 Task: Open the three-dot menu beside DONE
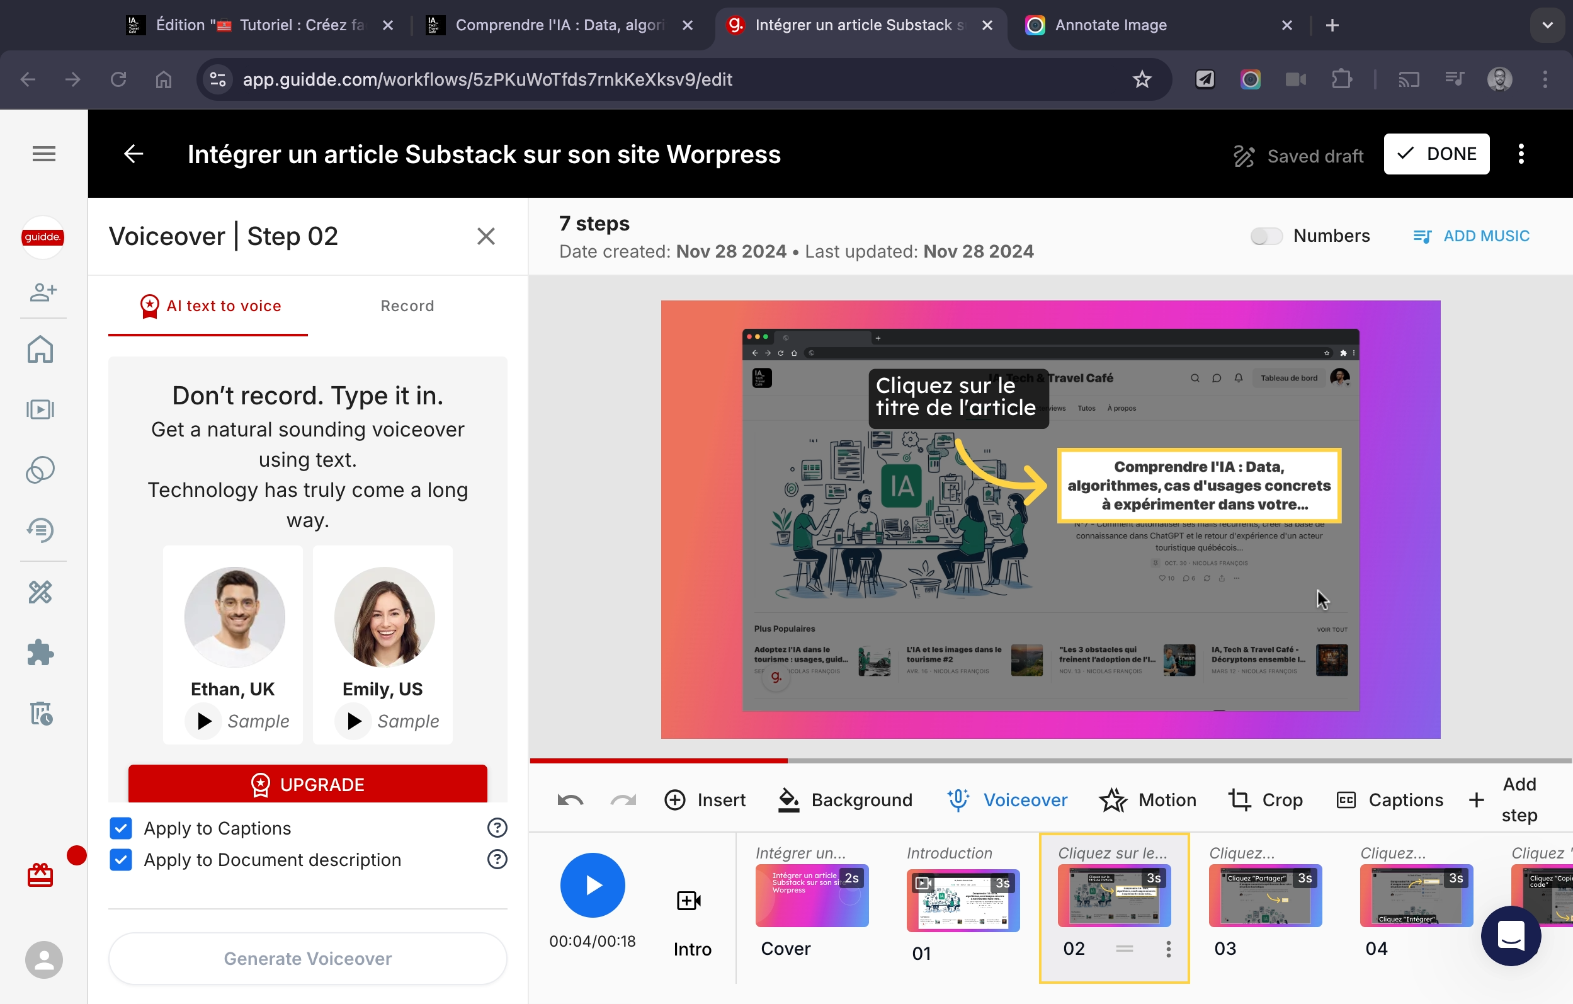pyautogui.click(x=1521, y=154)
